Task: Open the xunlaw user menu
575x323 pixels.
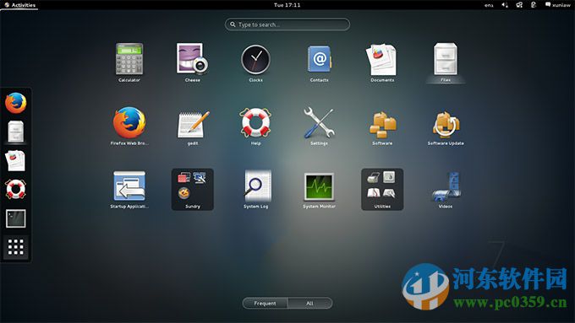Action: 558,5
